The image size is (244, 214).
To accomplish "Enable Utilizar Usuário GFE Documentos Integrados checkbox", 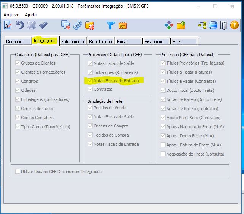I will pos(18,172).
